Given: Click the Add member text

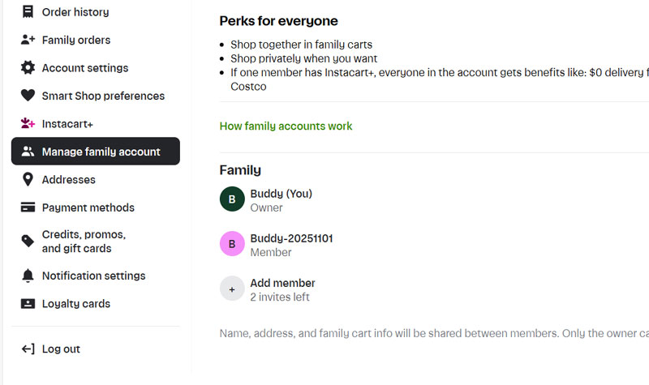Looking at the screenshot, I should 282,283.
